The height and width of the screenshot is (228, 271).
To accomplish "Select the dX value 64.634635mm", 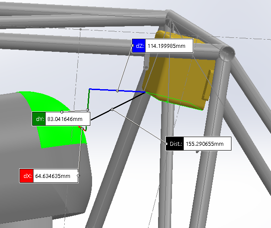I will [x=56, y=176].
